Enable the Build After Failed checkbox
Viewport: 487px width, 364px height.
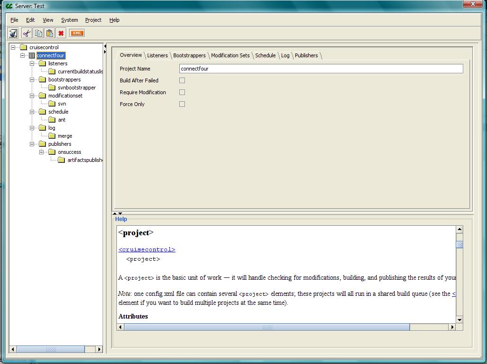pos(182,80)
